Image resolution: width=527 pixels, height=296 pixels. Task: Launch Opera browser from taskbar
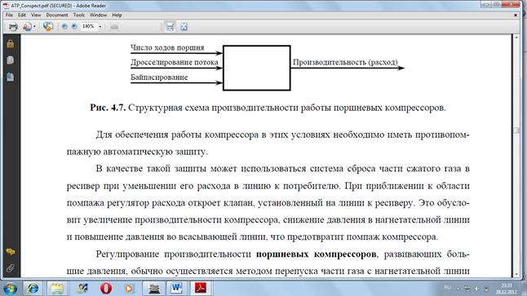[x=106, y=289]
